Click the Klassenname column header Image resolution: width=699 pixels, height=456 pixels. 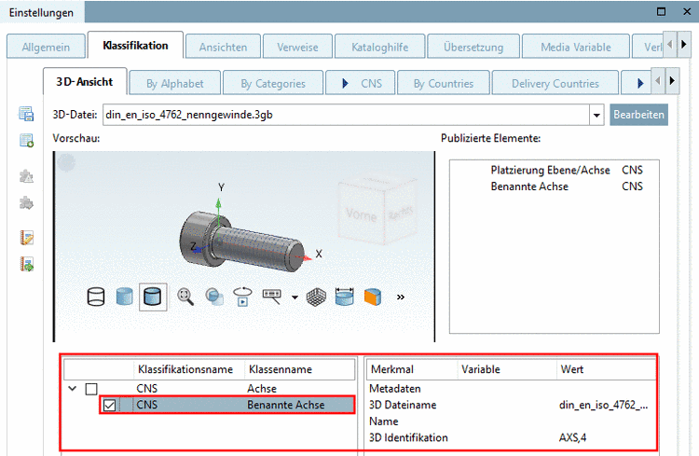299,369
